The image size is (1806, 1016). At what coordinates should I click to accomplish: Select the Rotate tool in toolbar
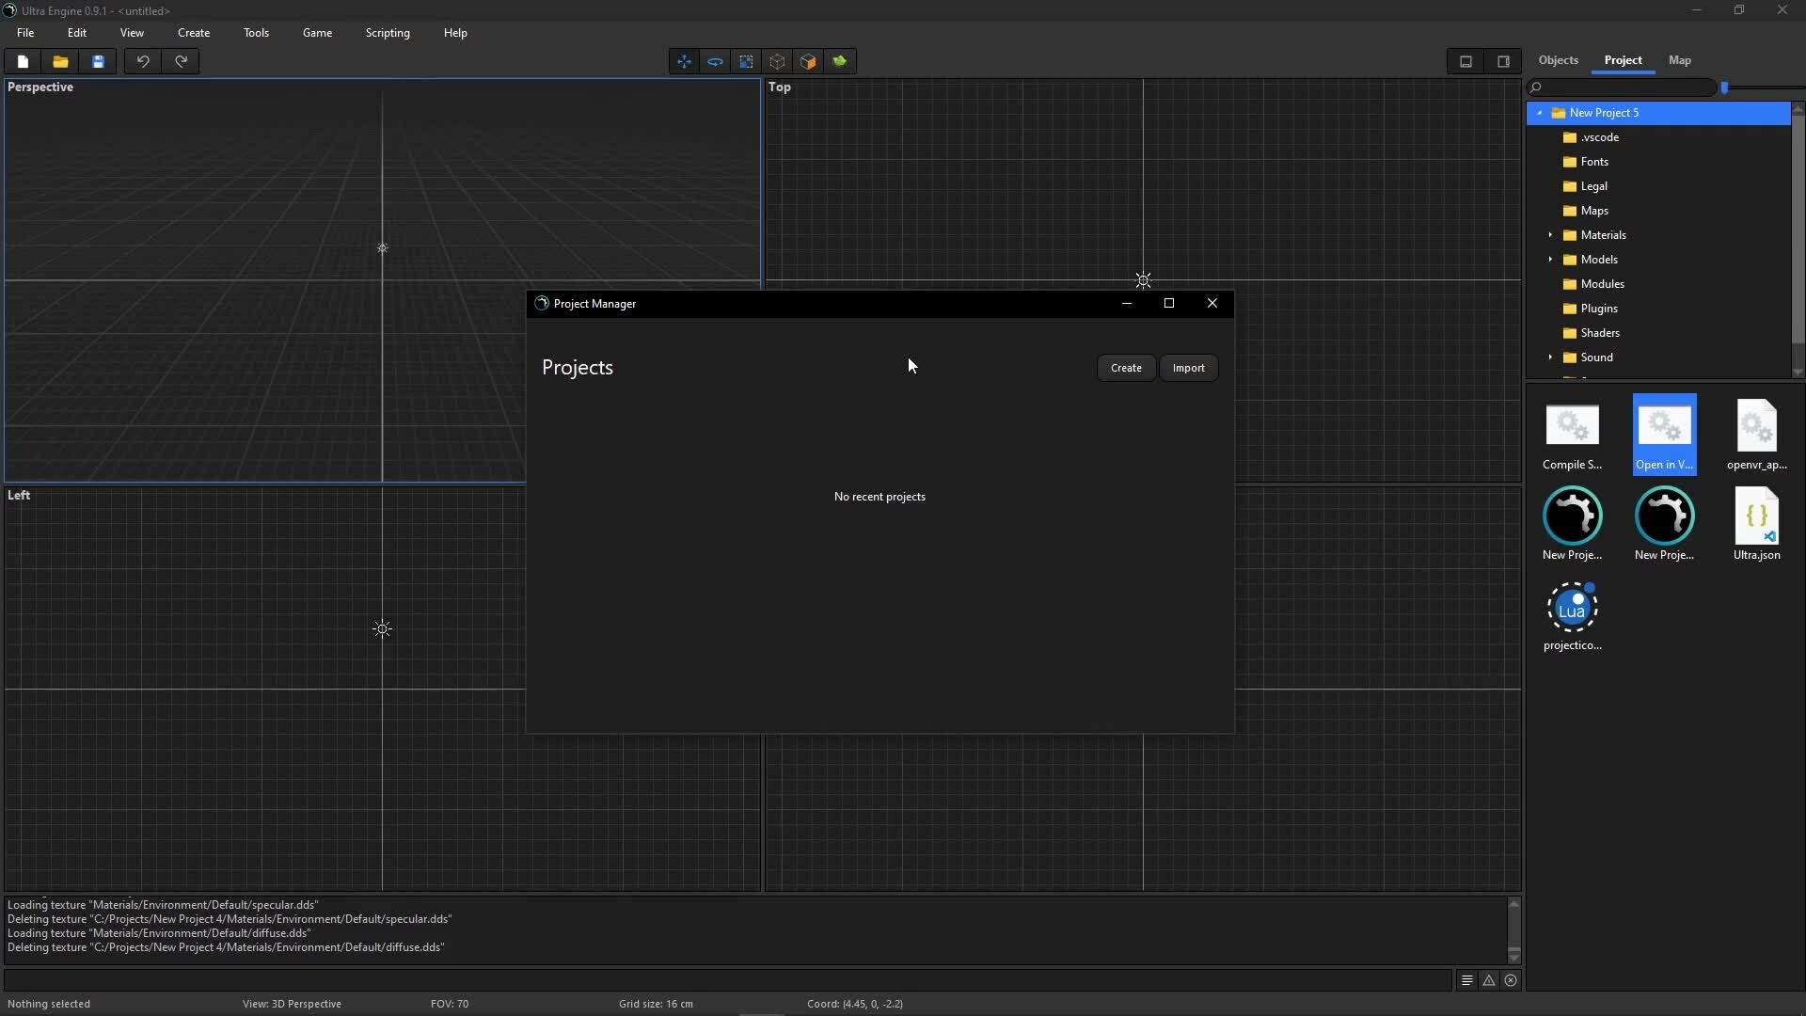(715, 62)
